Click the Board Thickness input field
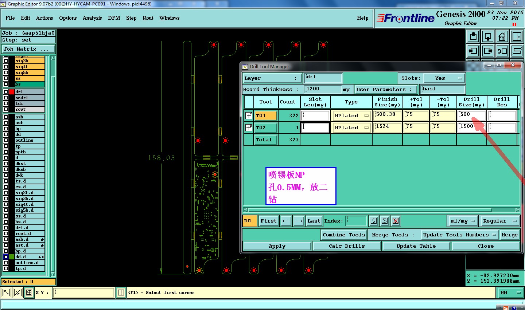This screenshot has height=310, width=525. pos(323,89)
